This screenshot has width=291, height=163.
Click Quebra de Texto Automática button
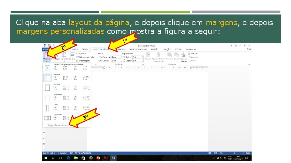[159, 57]
